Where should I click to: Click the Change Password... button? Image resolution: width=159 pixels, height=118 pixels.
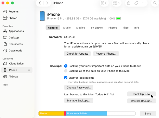pyautogui.click(x=79, y=88)
